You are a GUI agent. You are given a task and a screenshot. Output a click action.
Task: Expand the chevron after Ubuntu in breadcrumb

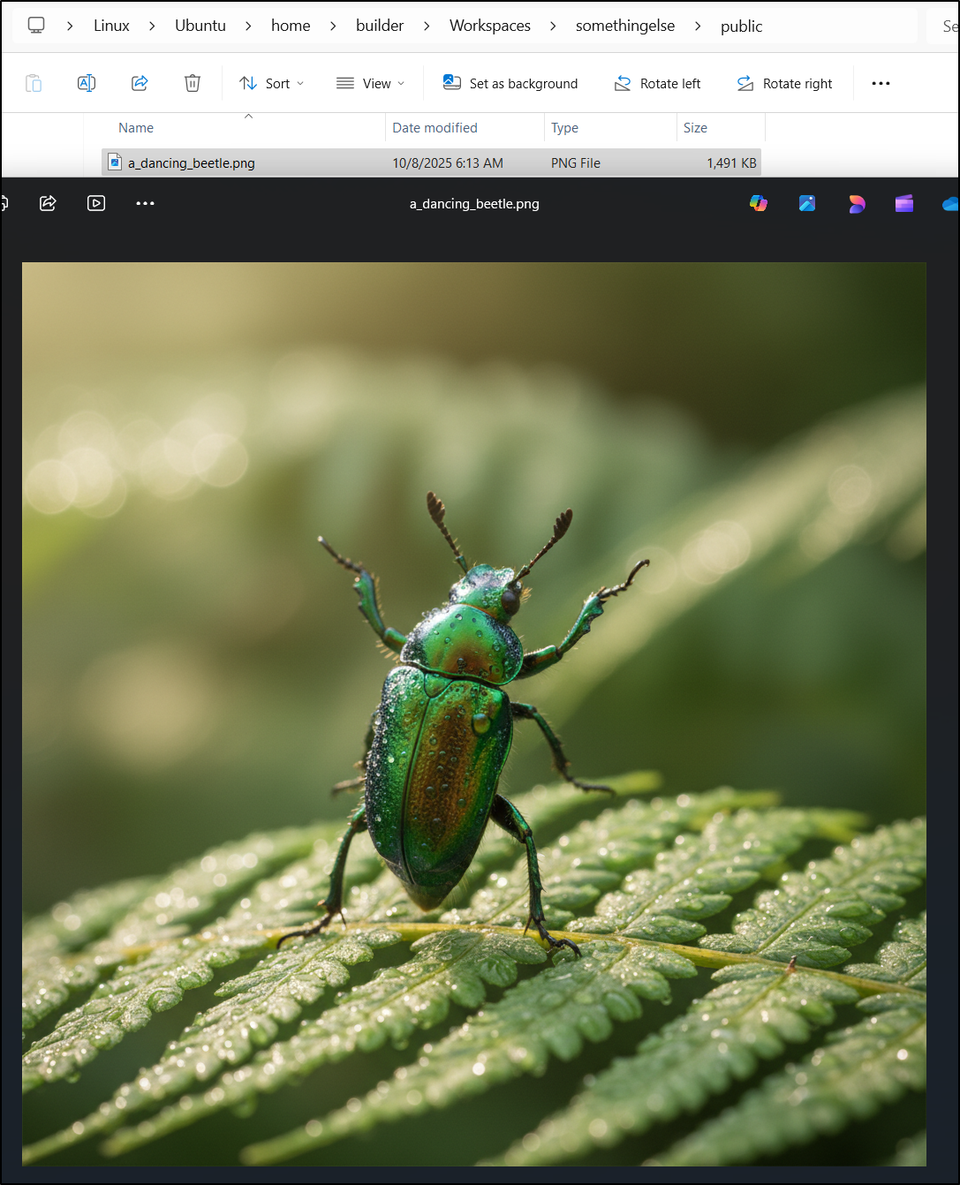click(x=248, y=26)
